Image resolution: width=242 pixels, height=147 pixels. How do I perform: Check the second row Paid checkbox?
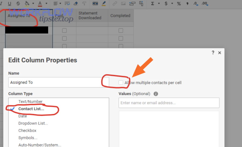click(64, 38)
